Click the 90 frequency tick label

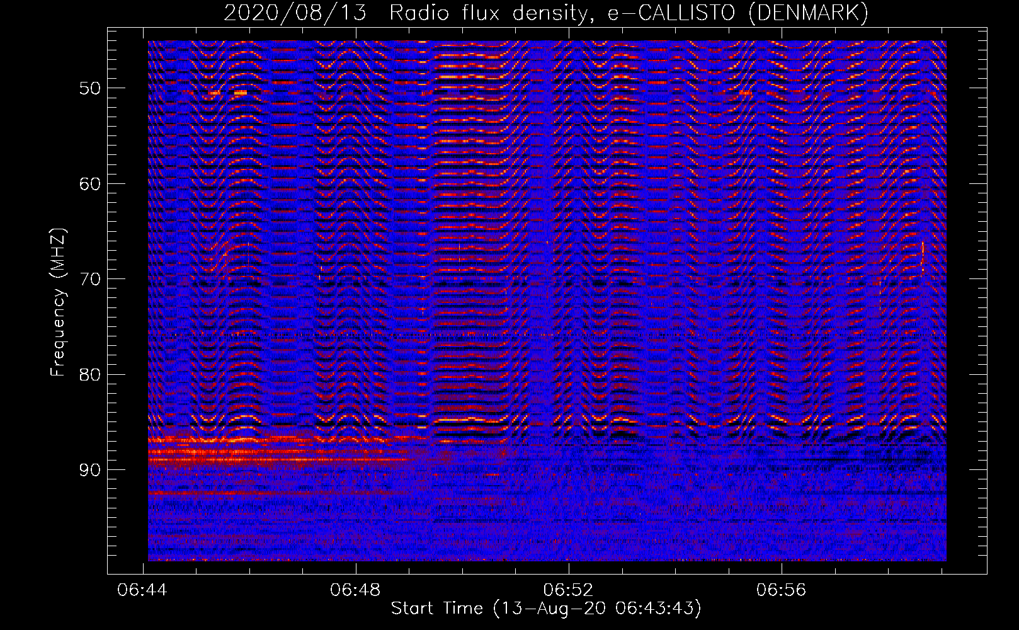tap(89, 470)
